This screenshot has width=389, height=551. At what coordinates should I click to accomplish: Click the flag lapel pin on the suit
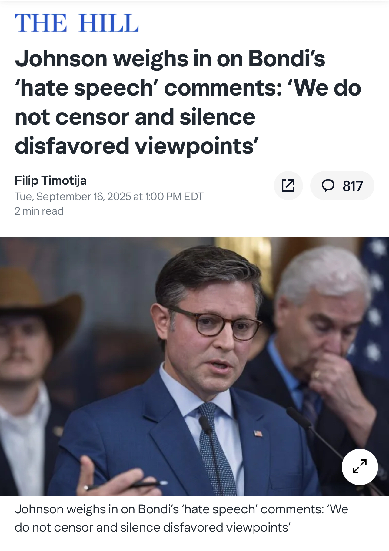258,433
